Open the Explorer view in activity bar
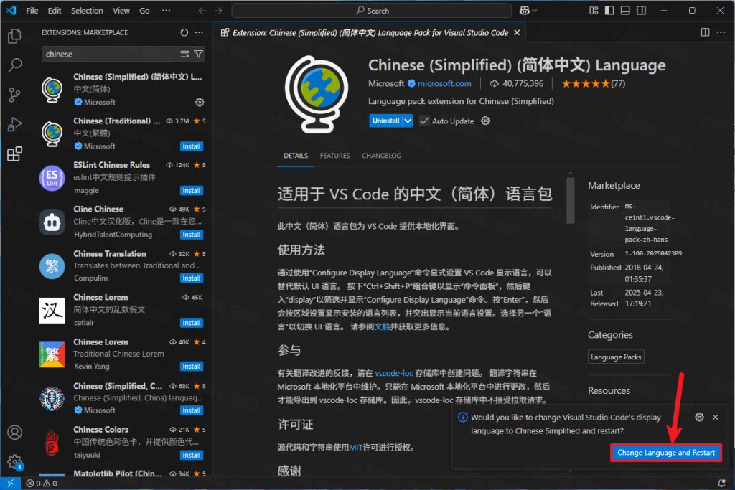This screenshot has height=490, width=735. point(14,36)
